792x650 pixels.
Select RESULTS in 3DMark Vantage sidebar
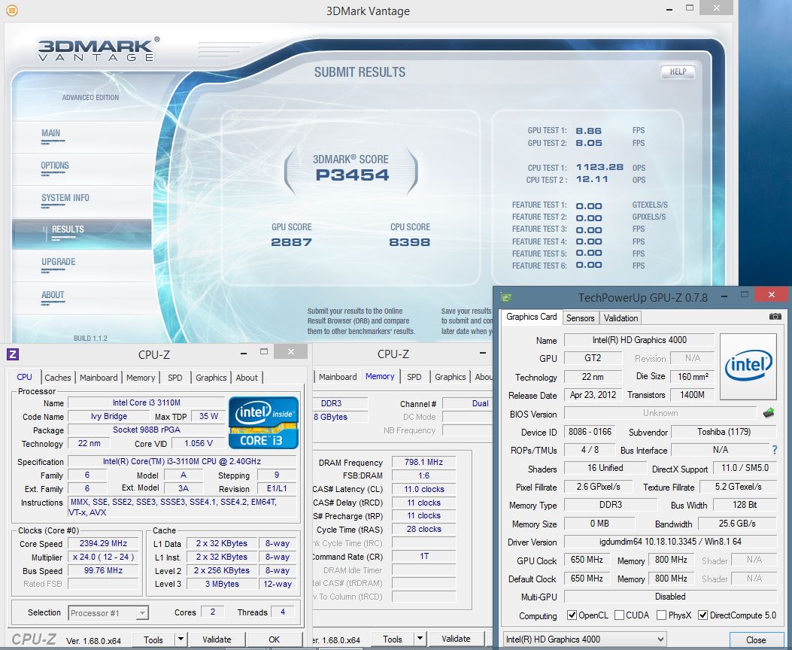[82, 233]
